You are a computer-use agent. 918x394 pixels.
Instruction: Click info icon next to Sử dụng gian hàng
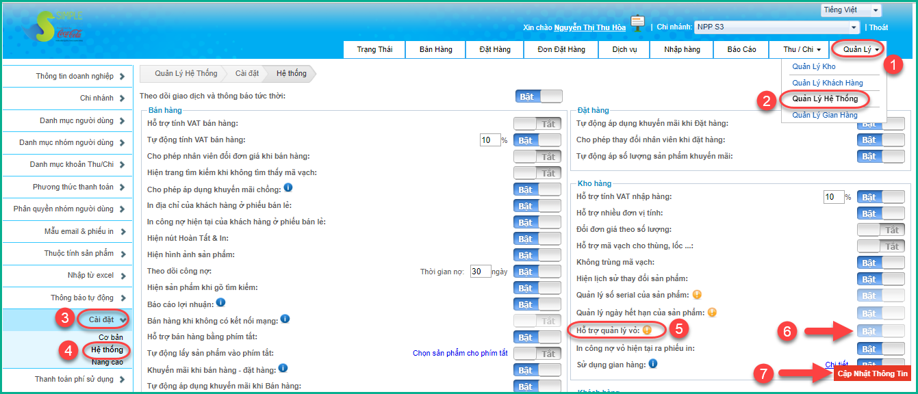click(653, 364)
